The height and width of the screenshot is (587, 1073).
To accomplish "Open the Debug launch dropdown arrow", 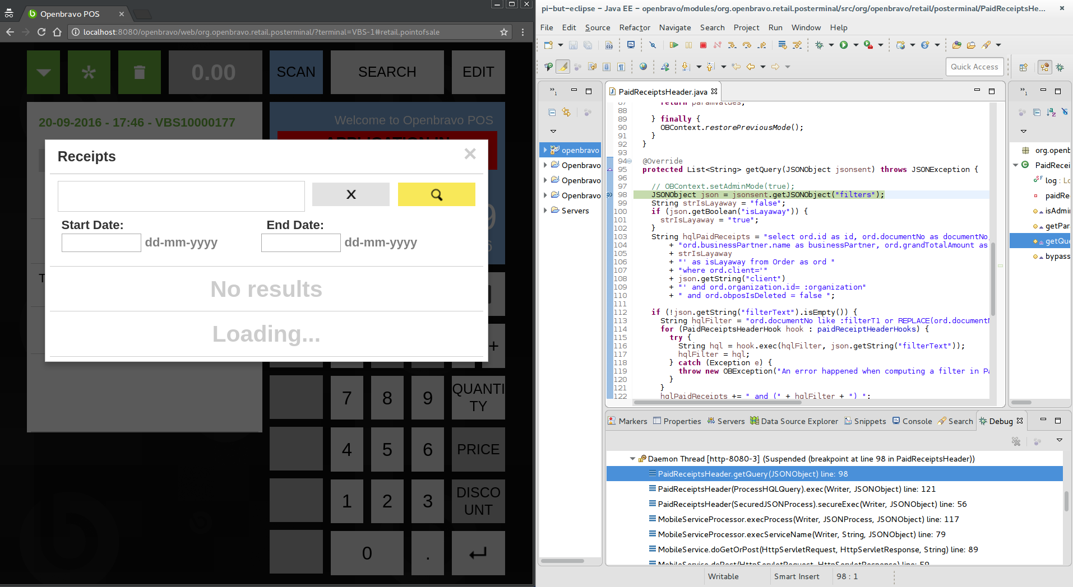I will (x=831, y=45).
